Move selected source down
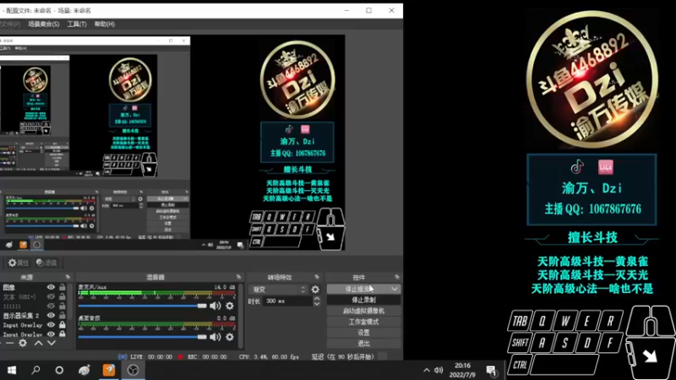Image resolution: width=676 pixels, height=380 pixels. (x=52, y=343)
